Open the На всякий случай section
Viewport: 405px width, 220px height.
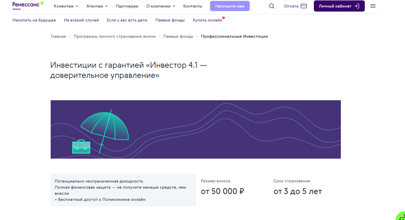81,20
